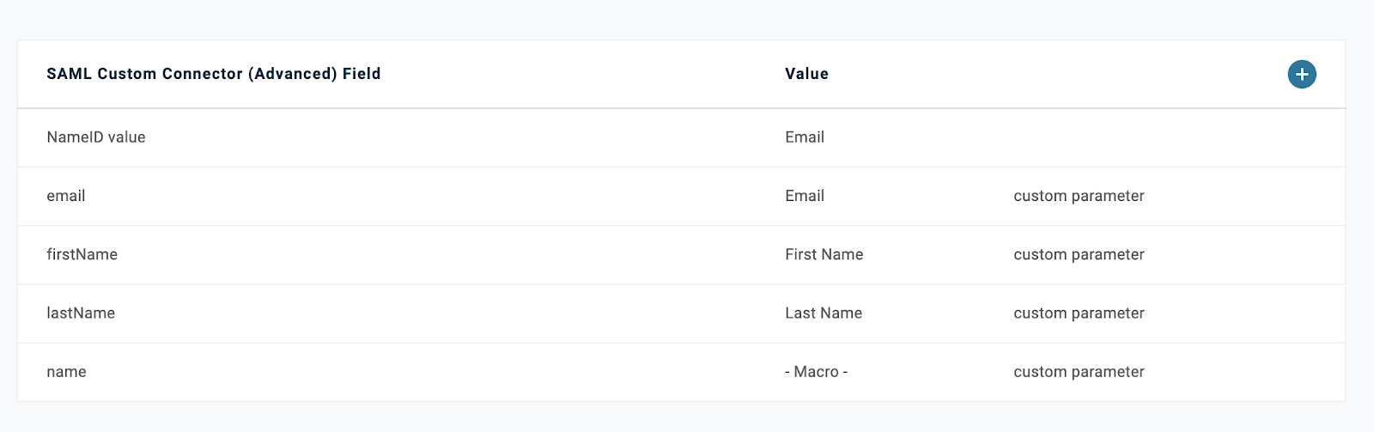Click the Value column header
This screenshot has height=432, width=1374.
pos(806,74)
